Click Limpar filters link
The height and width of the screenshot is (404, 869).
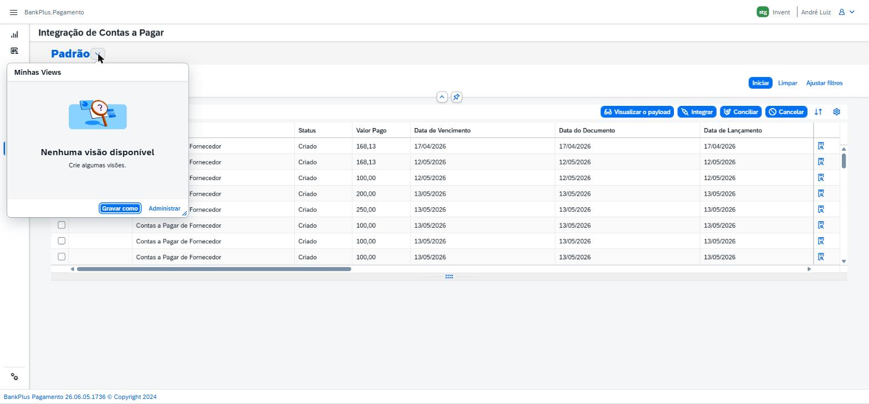pos(788,83)
